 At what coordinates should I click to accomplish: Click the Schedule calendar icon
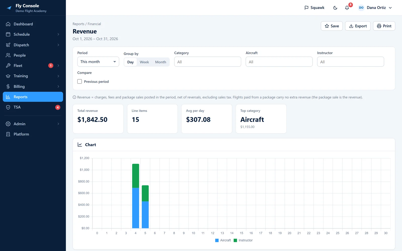tap(8, 34)
